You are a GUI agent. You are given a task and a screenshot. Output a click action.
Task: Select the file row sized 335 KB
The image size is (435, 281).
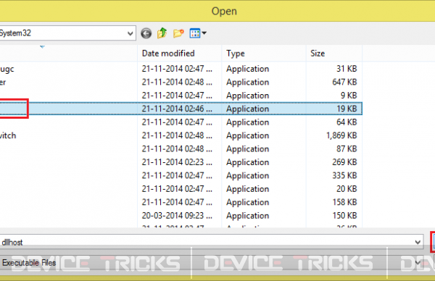[181, 175]
